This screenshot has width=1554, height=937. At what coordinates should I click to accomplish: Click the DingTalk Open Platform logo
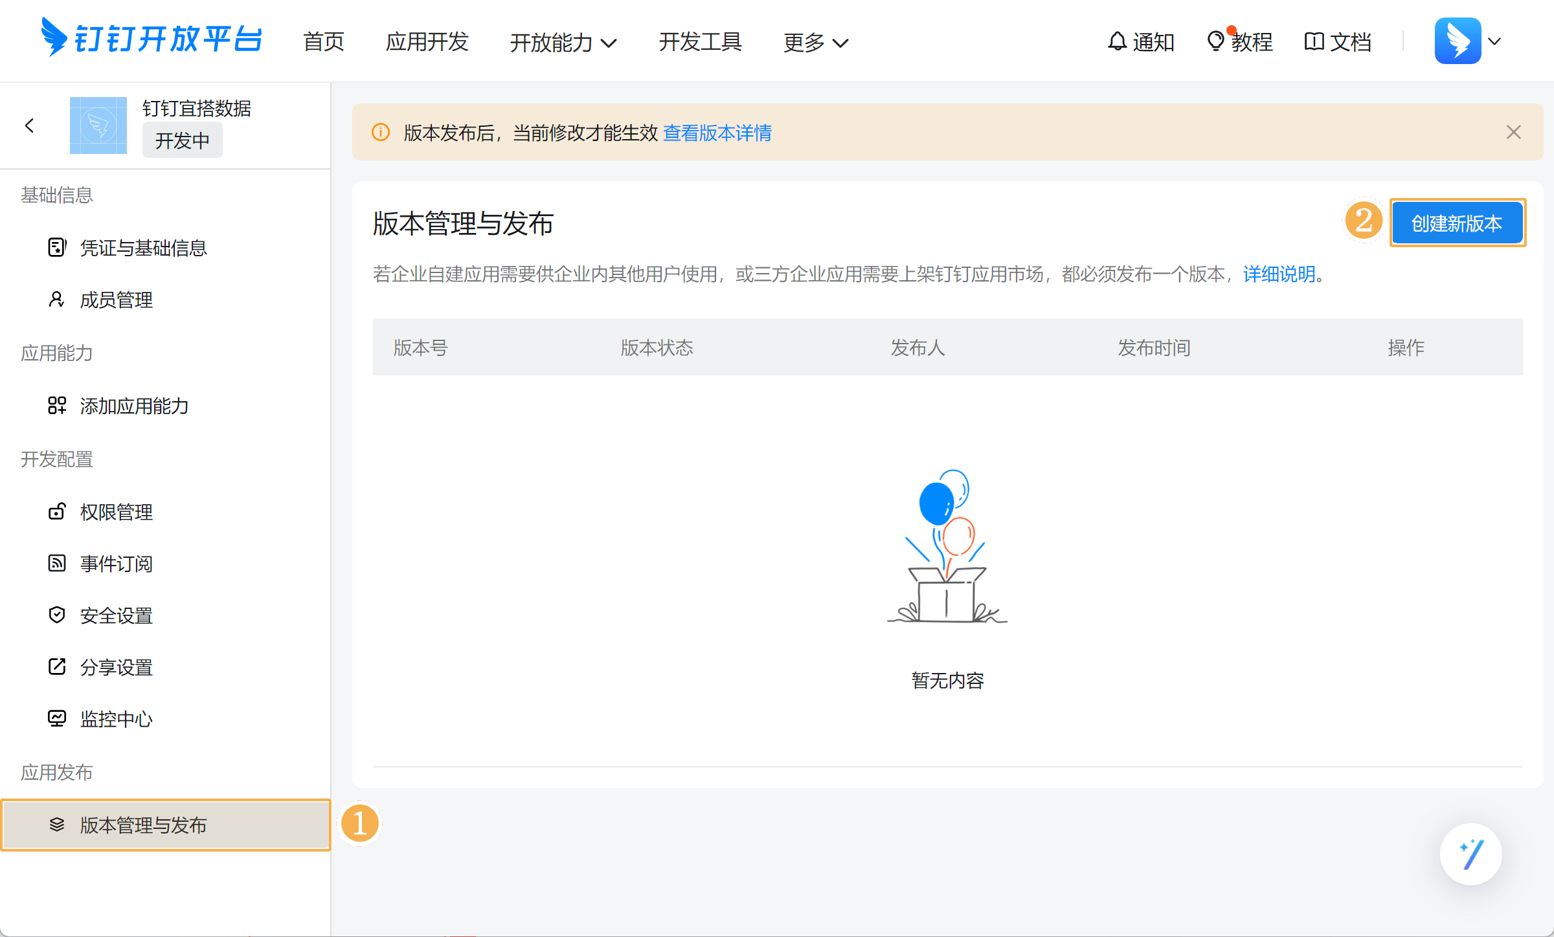152,39
